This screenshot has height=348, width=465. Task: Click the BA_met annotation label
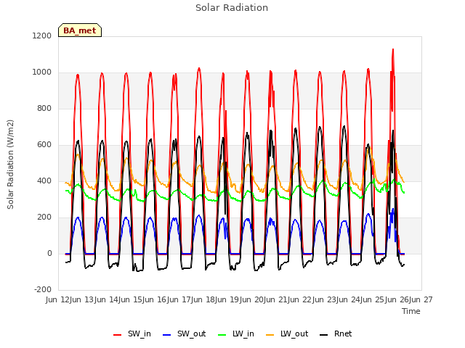click(x=80, y=30)
